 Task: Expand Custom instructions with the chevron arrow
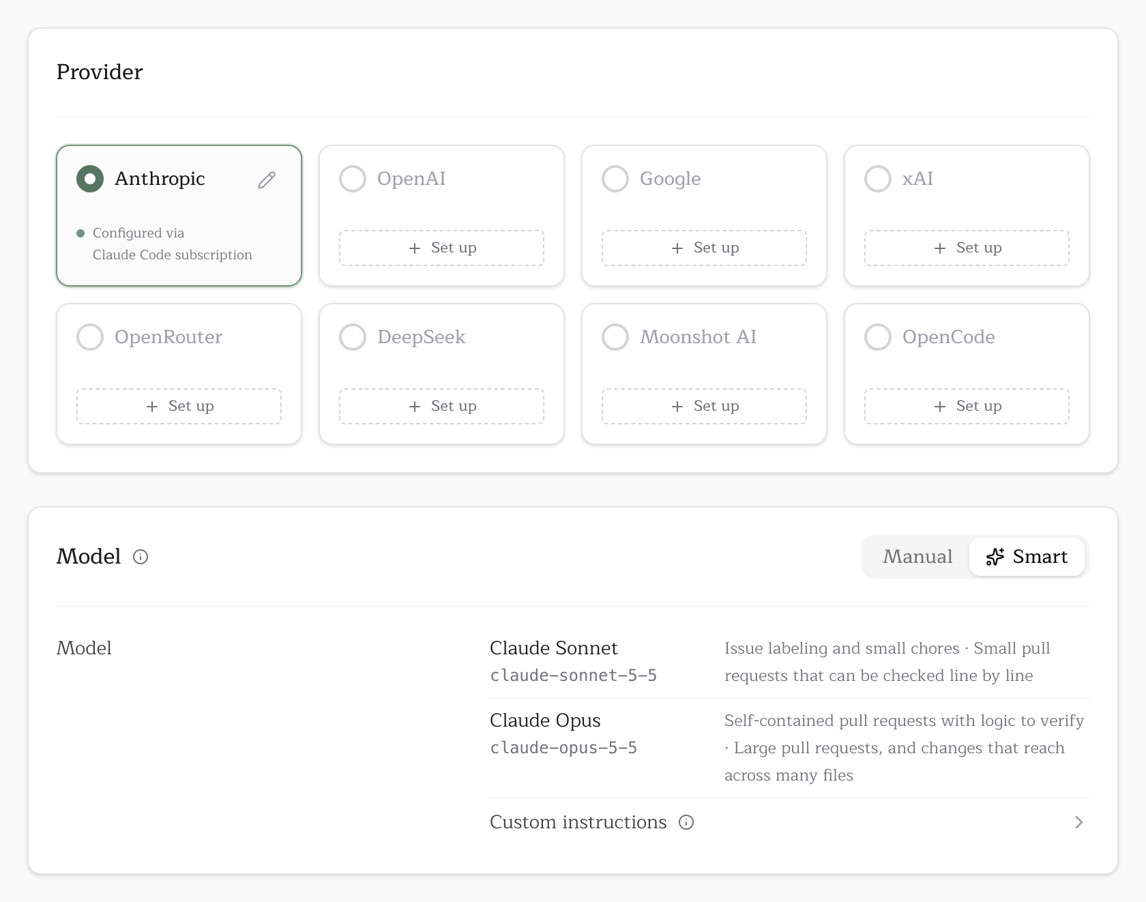(1078, 822)
